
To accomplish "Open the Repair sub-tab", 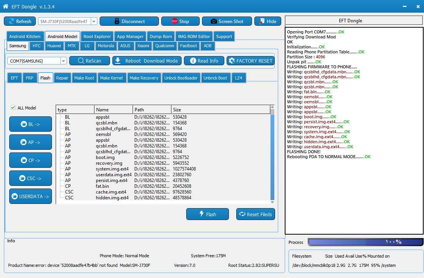I will [x=62, y=78].
